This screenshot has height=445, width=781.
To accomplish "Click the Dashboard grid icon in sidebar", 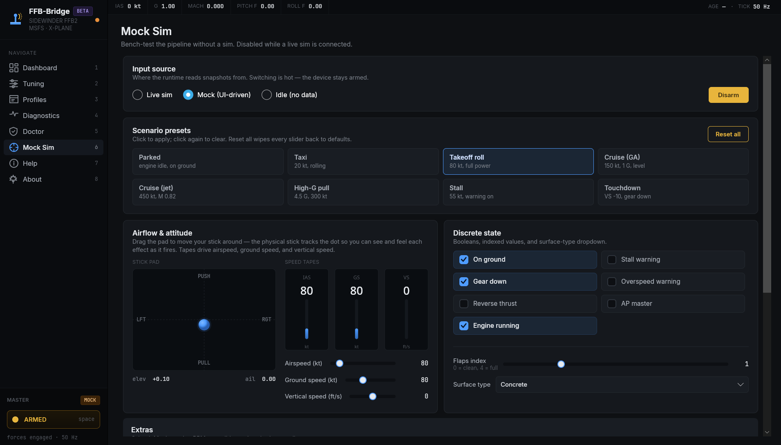I will [x=13, y=68].
